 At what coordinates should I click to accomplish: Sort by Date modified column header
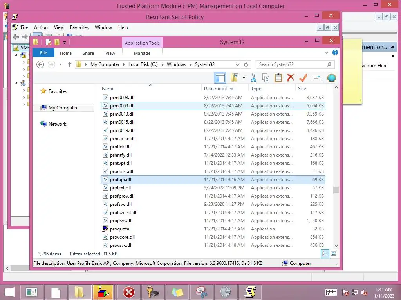coord(225,89)
